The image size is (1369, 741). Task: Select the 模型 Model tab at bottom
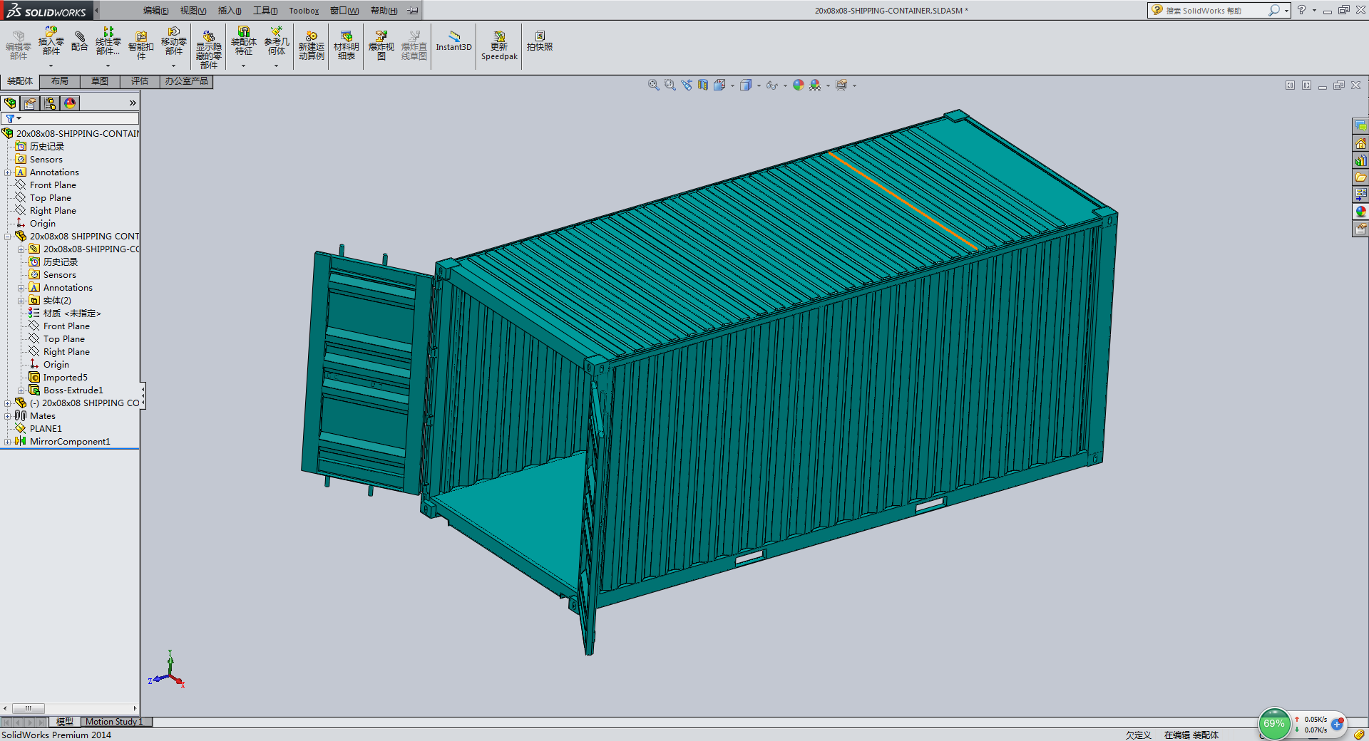pyautogui.click(x=65, y=722)
